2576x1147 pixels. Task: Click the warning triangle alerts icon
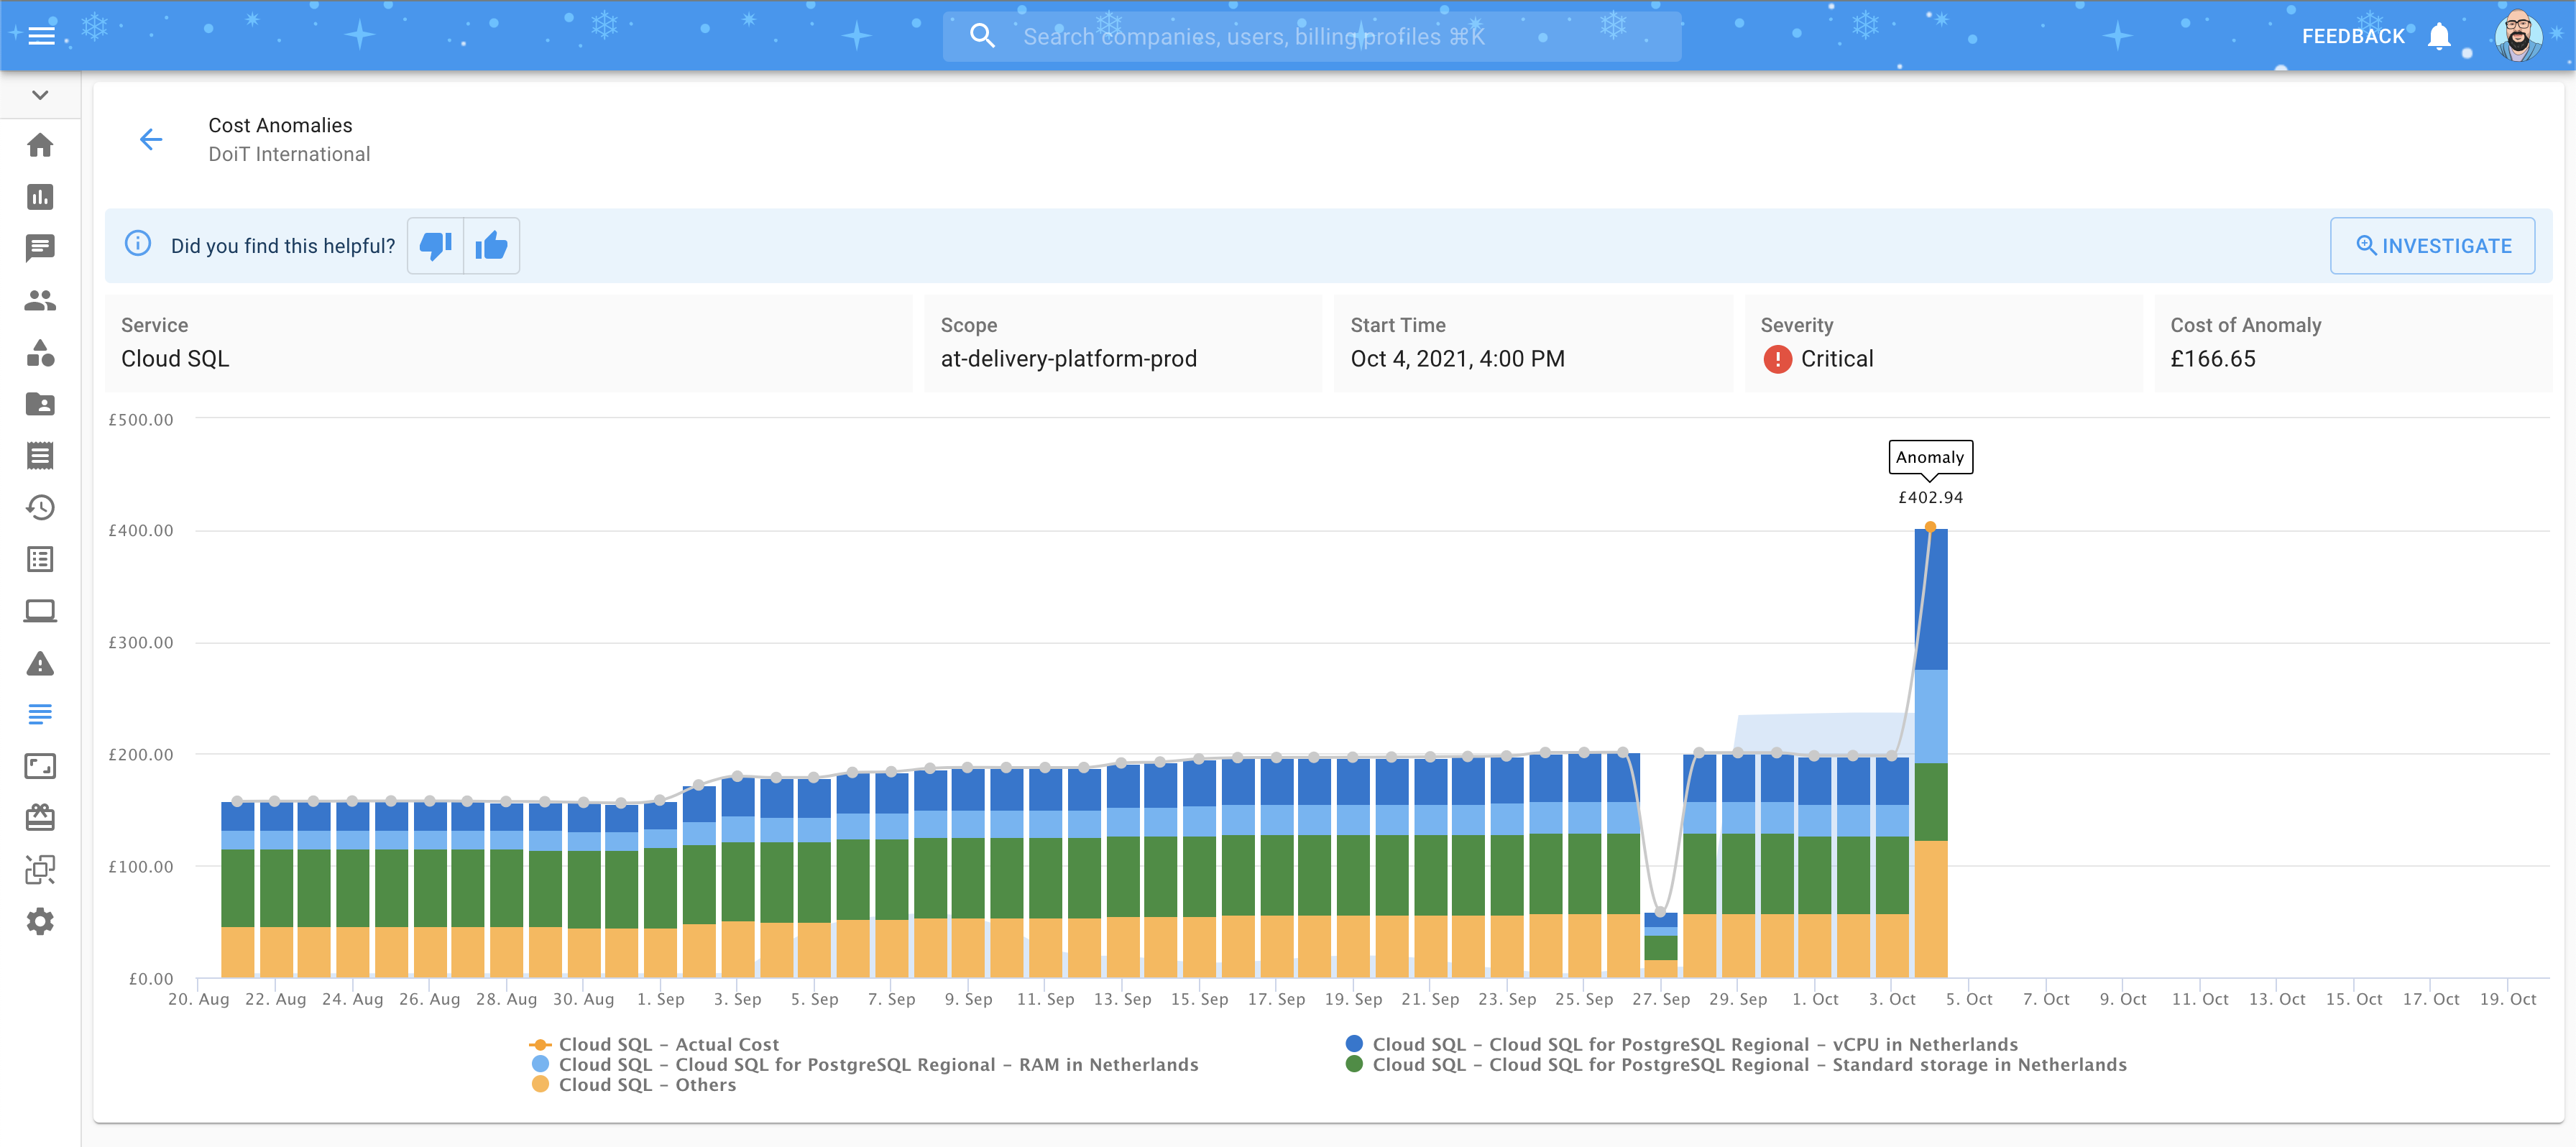pos(40,663)
